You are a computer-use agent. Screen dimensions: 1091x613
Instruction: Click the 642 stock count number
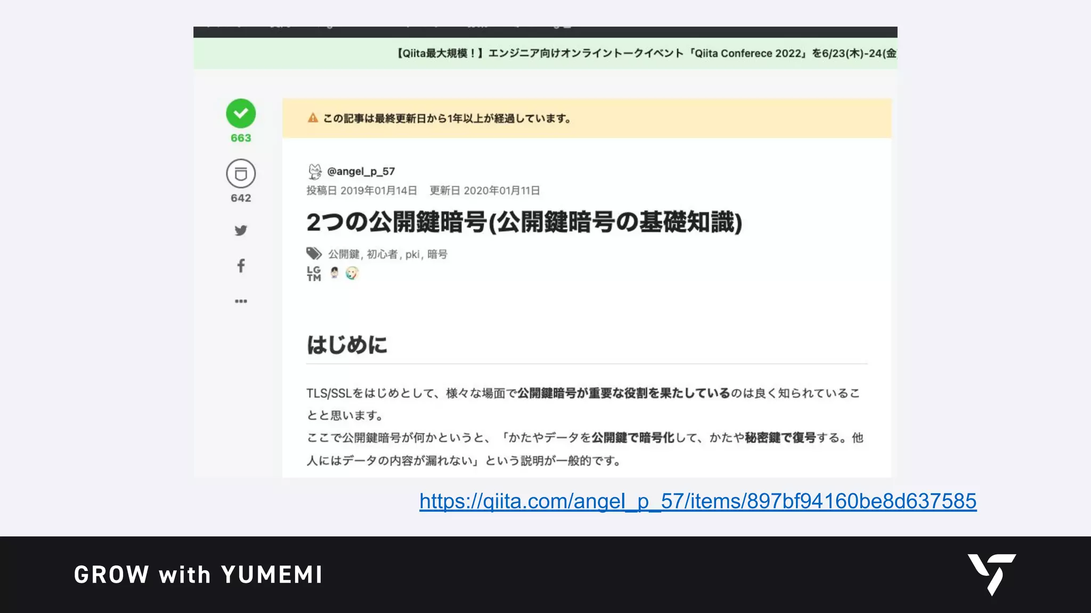tap(241, 198)
